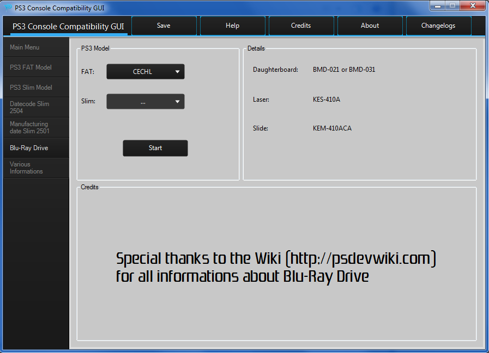Click the app icon in title bar
This screenshot has height=353, width=489.
[x=8, y=8]
